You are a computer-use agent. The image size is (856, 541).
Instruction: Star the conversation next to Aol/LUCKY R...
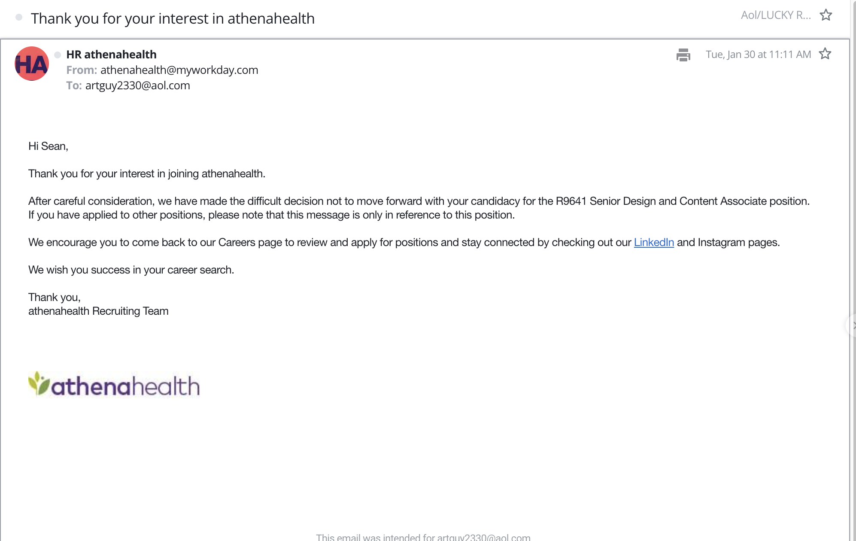pyautogui.click(x=826, y=15)
